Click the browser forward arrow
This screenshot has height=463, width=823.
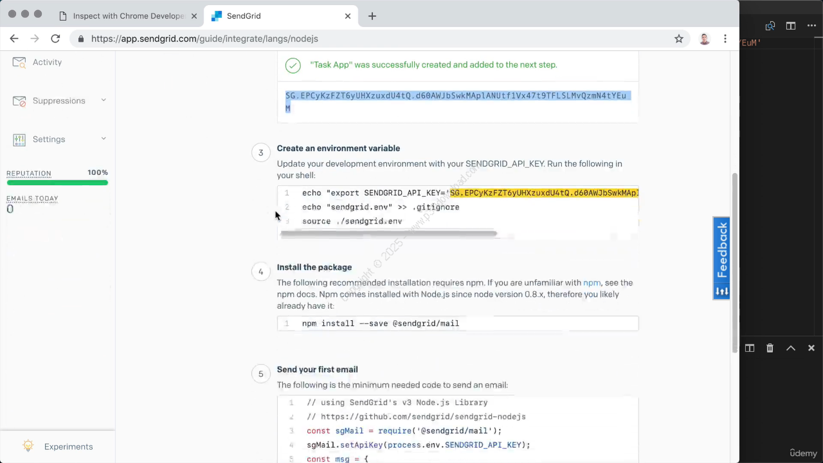pyautogui.click(x=35, y=39)
